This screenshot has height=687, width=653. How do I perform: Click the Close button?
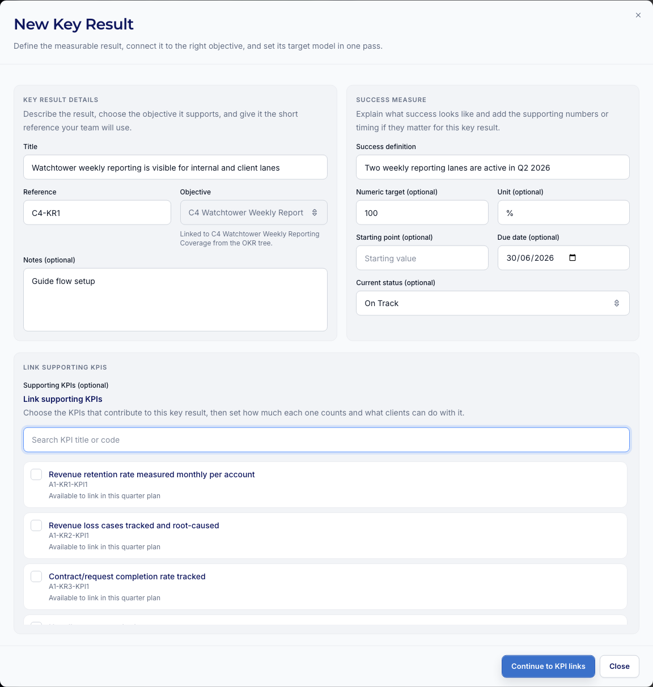click(619, 666)
